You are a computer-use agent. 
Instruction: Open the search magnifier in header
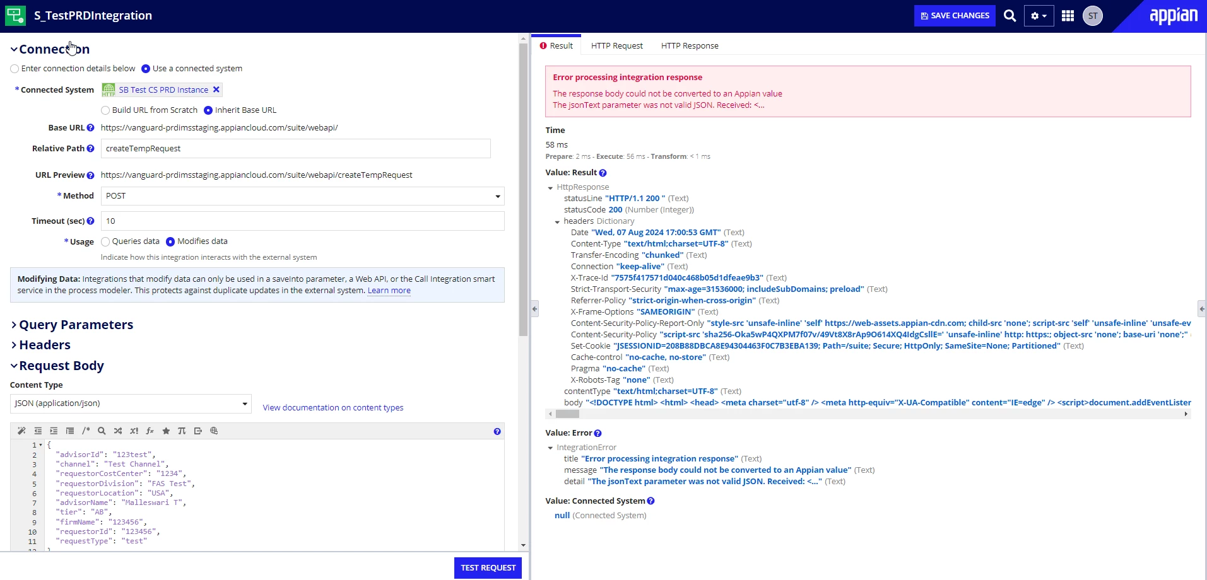point(1010,16)
